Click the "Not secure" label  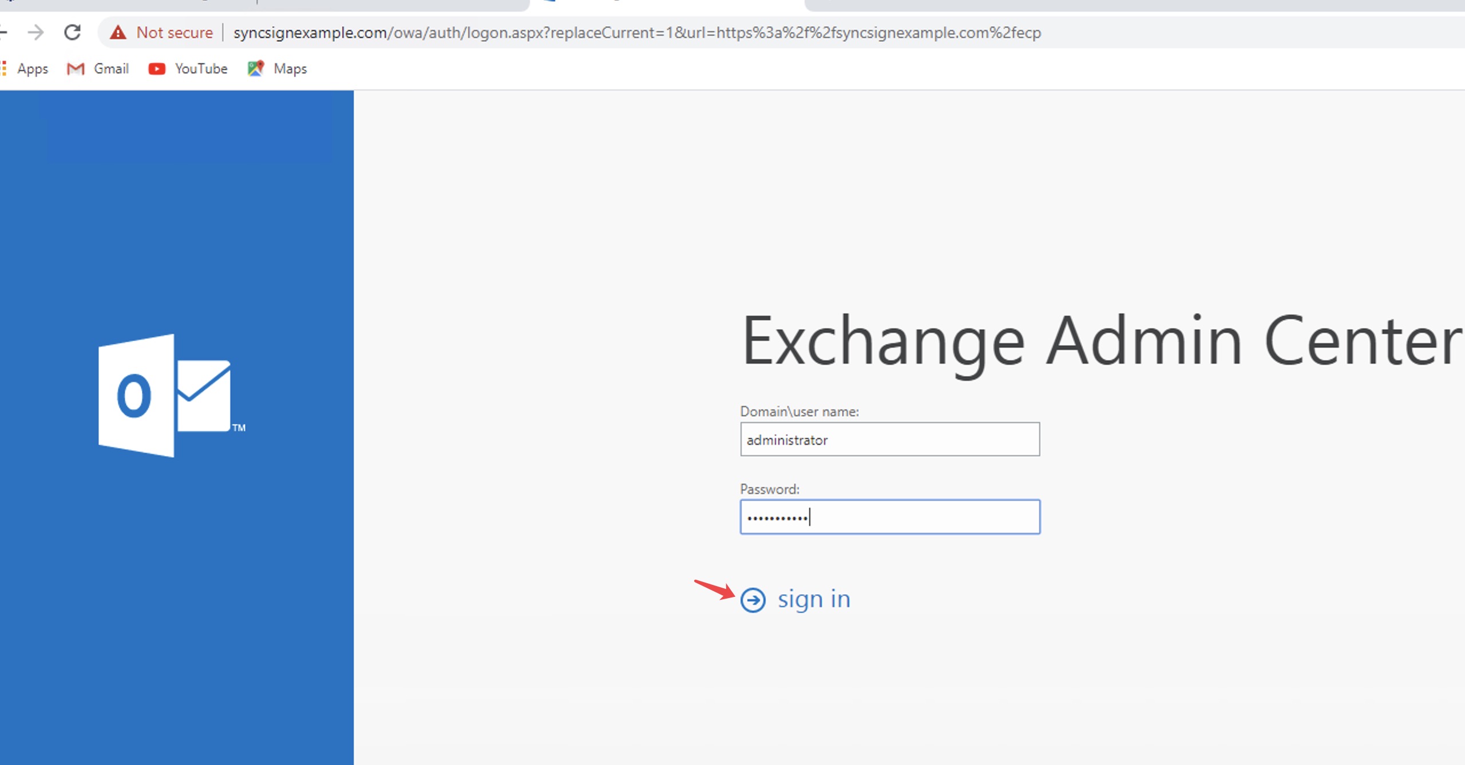pos(175,33)
